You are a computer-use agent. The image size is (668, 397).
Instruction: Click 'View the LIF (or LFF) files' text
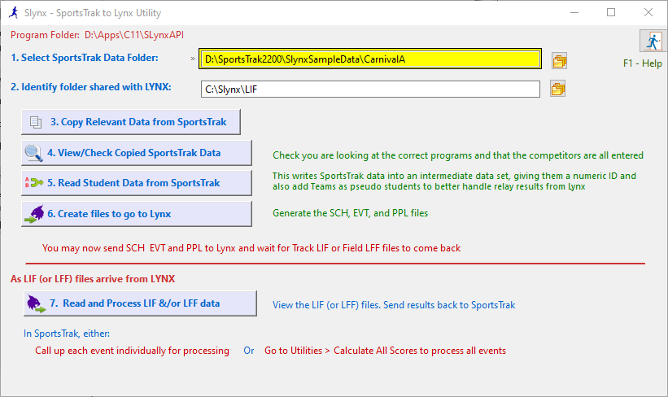(394, 305)
